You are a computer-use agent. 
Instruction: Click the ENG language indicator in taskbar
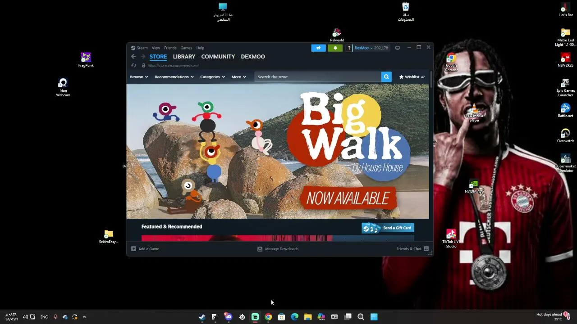[x=44, y=317]
